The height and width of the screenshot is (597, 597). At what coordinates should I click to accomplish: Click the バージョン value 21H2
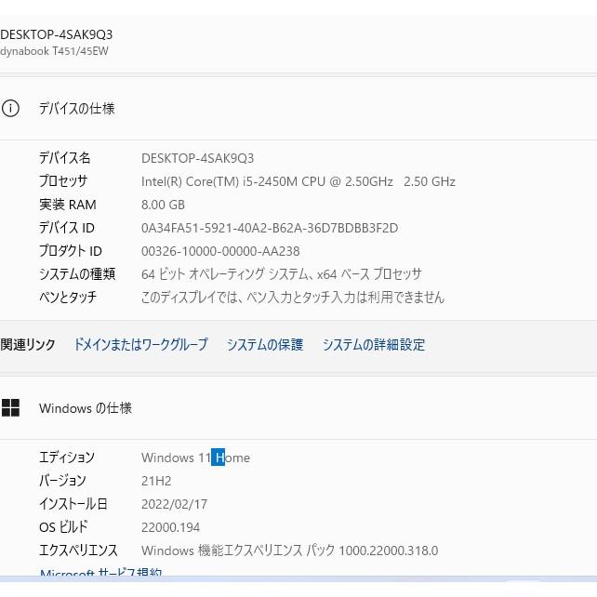pyautogui.click(x=156, y=481)
